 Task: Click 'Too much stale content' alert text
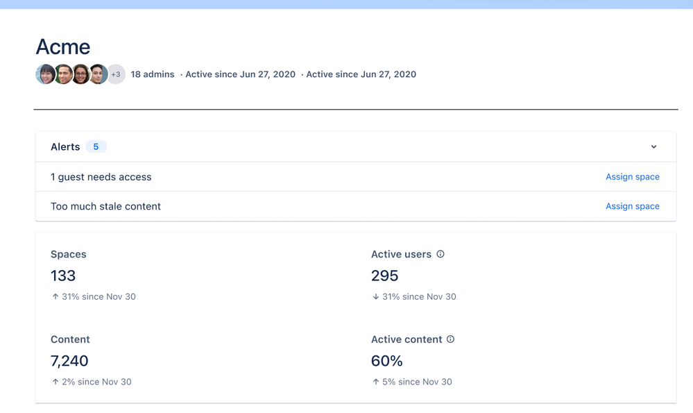(x=105, y=207)
